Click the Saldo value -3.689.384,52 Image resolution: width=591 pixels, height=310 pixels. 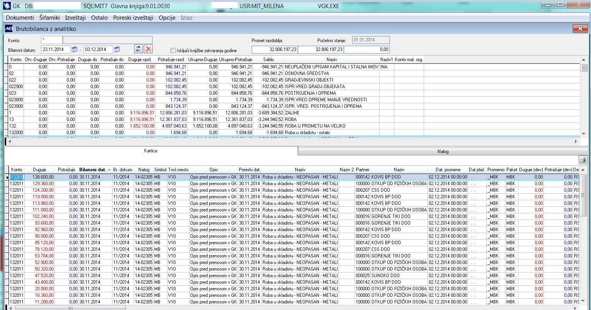point(269,112)
